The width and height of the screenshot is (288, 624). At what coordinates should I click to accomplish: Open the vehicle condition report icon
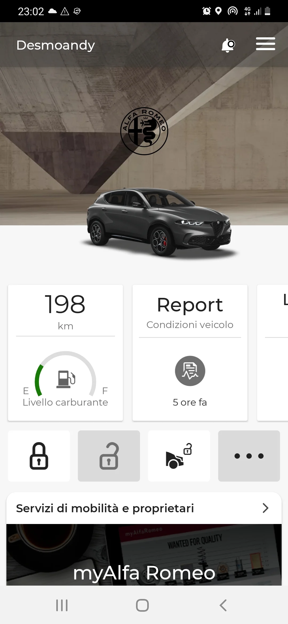pos(190,371)
